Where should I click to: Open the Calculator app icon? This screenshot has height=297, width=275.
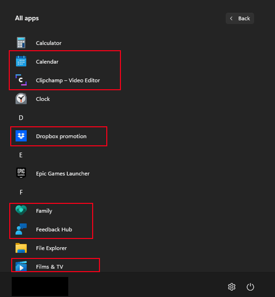pos(21,43)
